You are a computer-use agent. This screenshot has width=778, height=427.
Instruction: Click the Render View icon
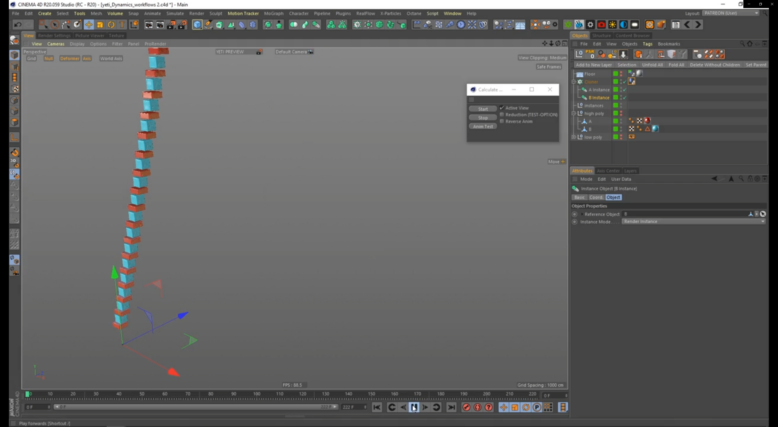click(149, 25)
